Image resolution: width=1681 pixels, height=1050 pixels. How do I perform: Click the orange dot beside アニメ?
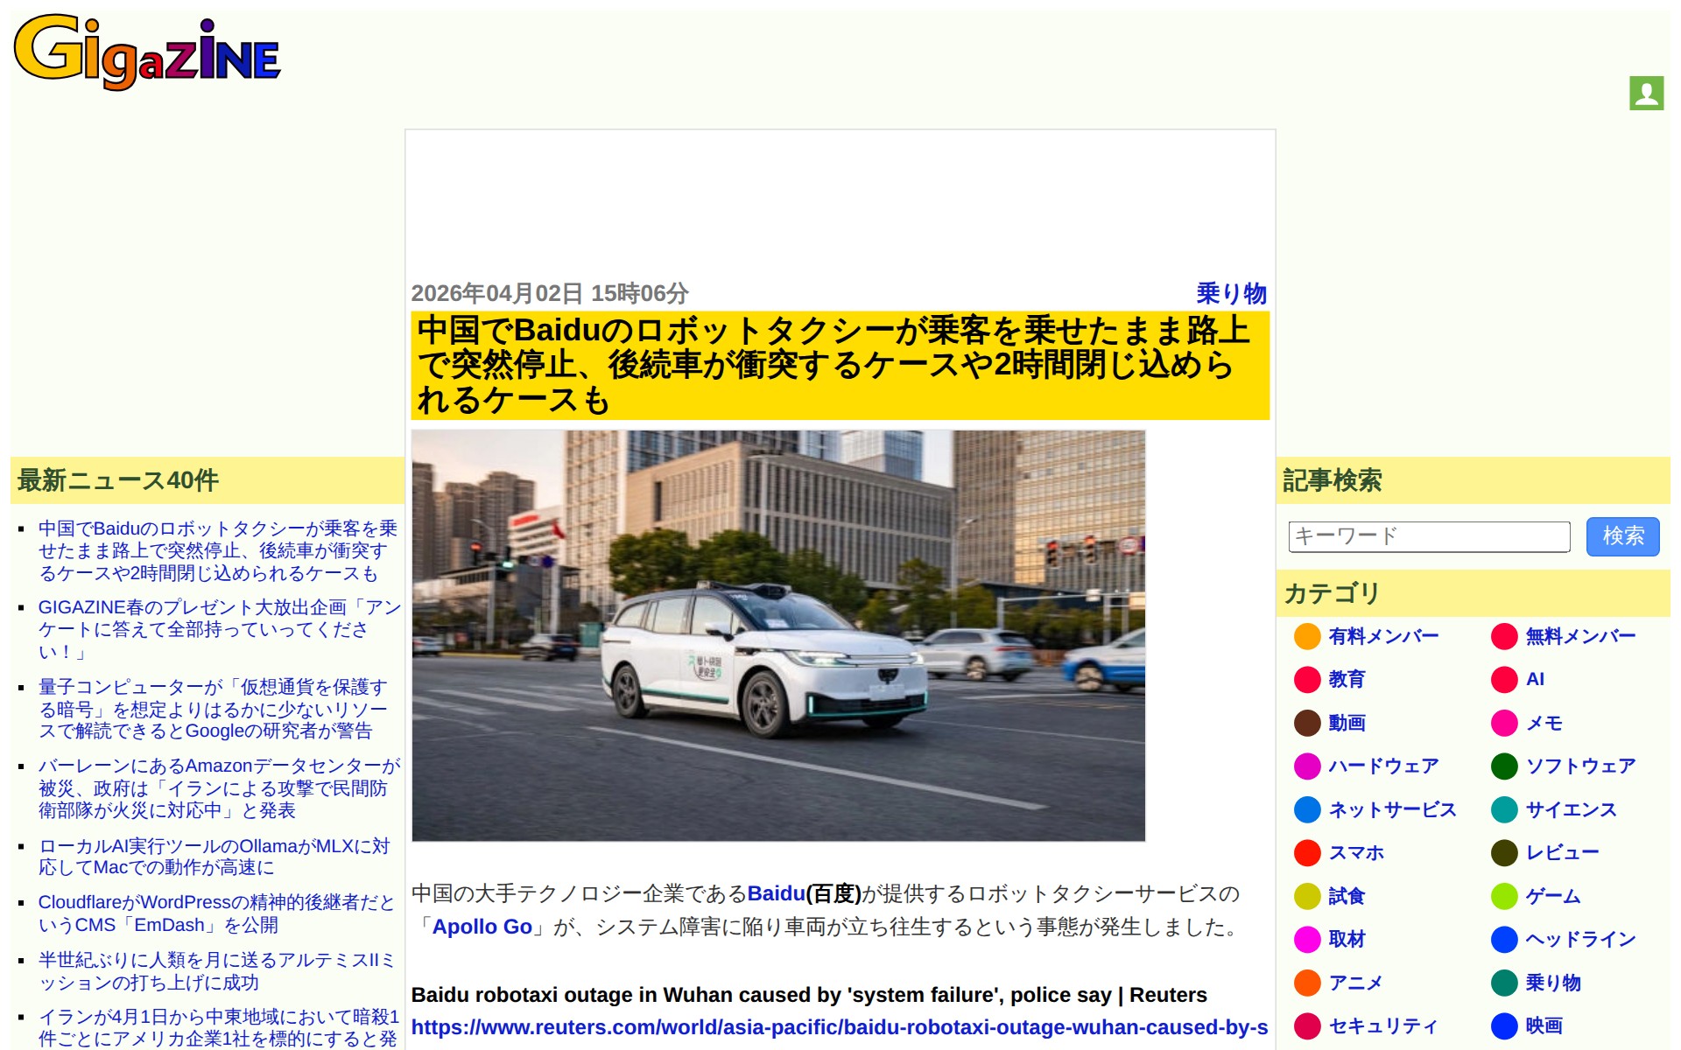click(1307, 983)
